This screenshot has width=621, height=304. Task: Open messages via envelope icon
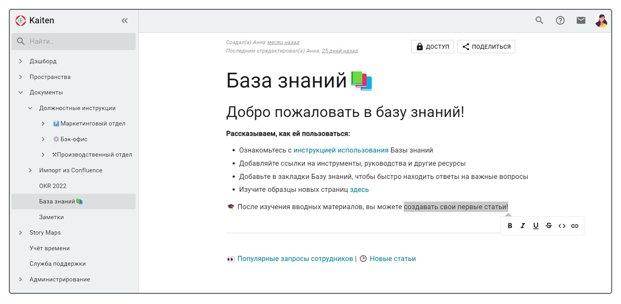pos(581,20)
